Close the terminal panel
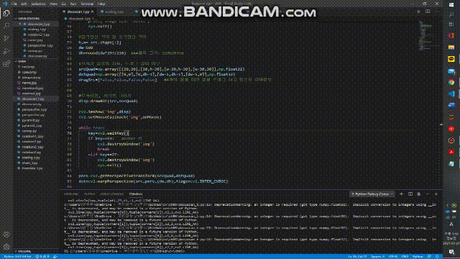Viewport: 460px width, 259px height. pyautogui.click(x=436, y=194)
